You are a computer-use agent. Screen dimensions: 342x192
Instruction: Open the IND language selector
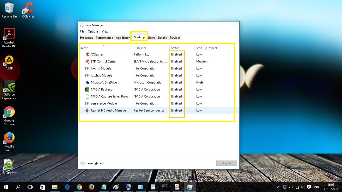(x=316, y=187)
